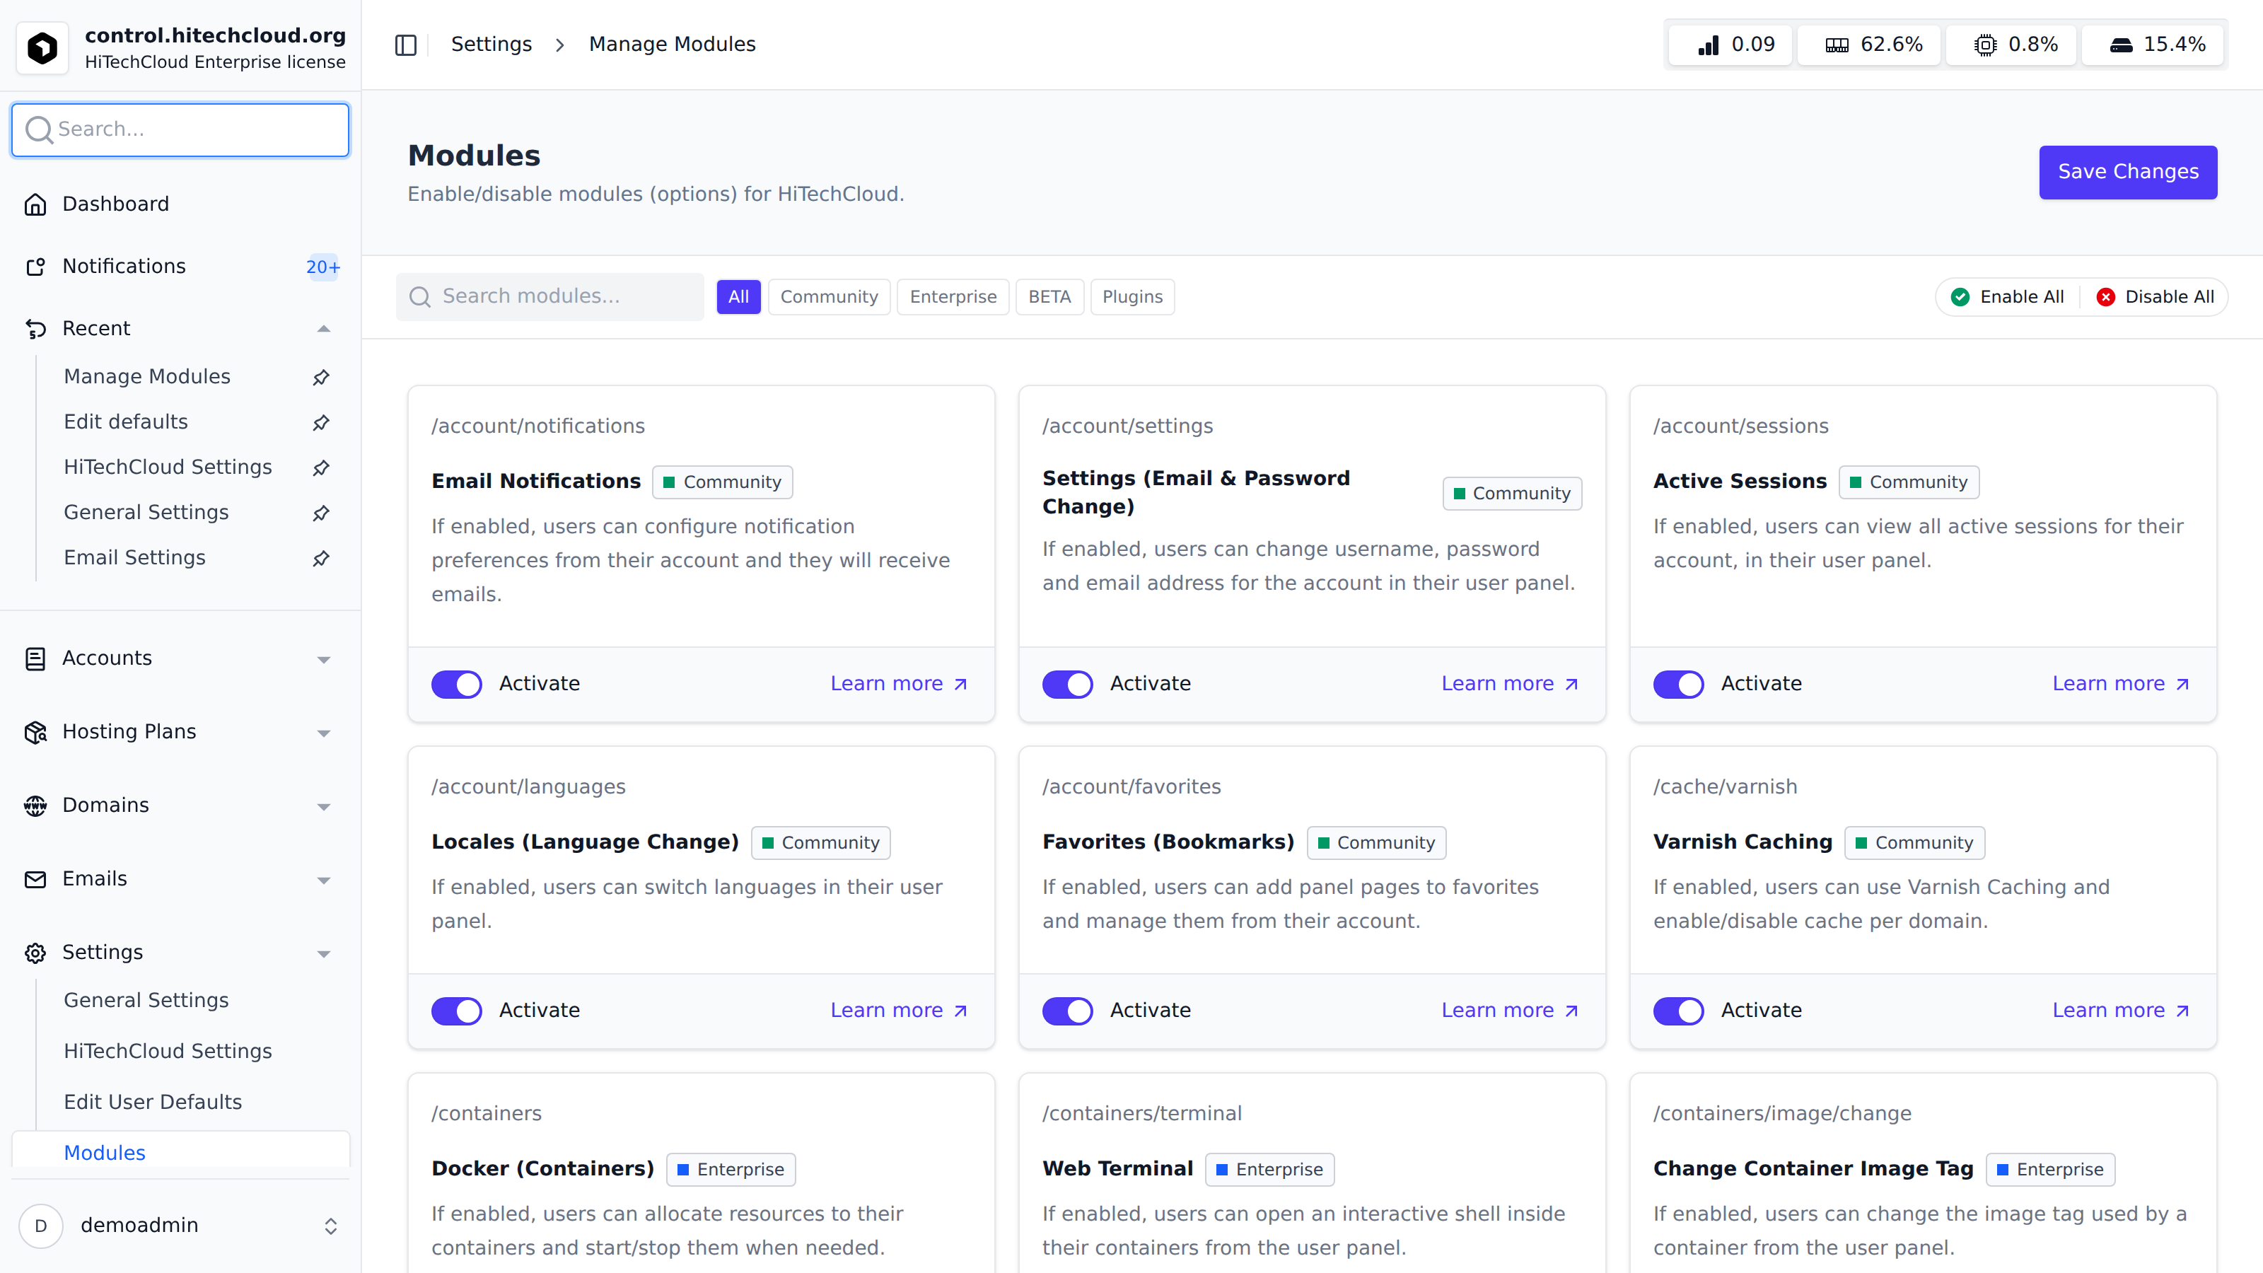
Task: Click the HiTechCloud hexagon logo
Action: tap(42, 47)
